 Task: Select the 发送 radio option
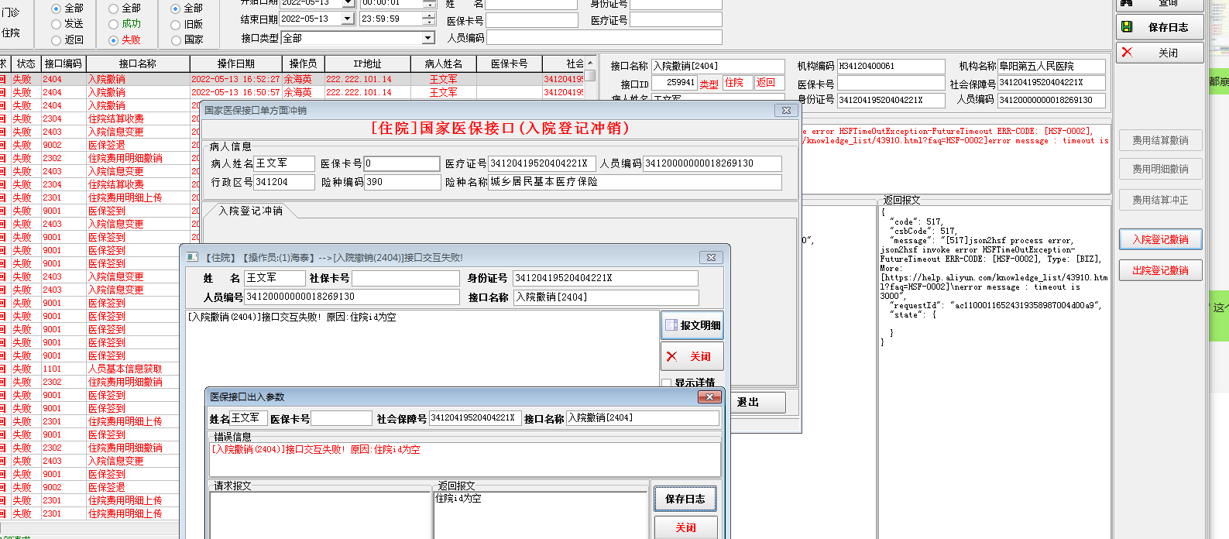click(57, 24)
